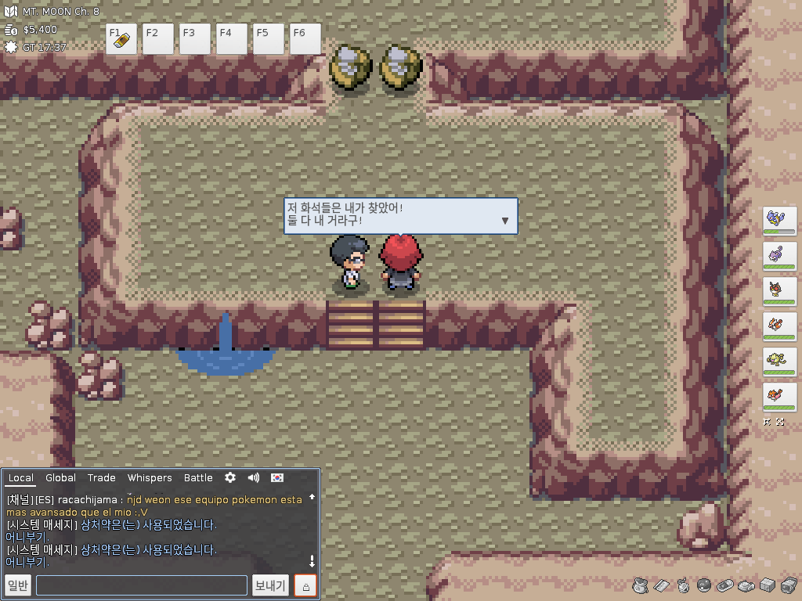The image size is (802, 601).
Task: Open the 일반 chat channel selector
Action: click(x=18, y=585)
